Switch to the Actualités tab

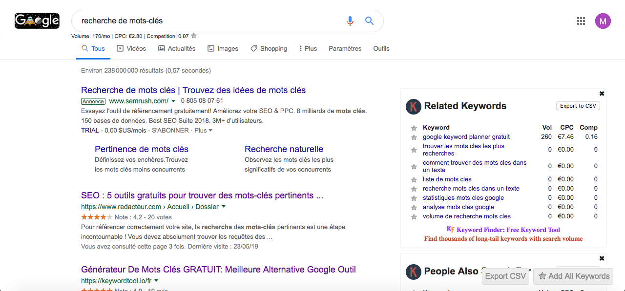(177, 49)
